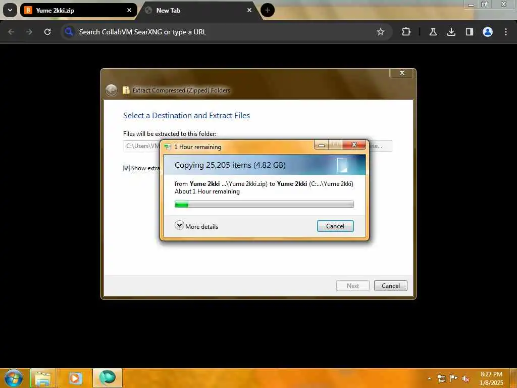
Task: Open the browser downloads icon
Action: coord(451,32)
